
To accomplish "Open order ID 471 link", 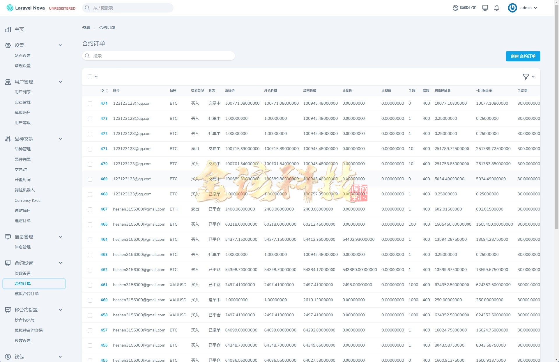I will click(104, 149).
